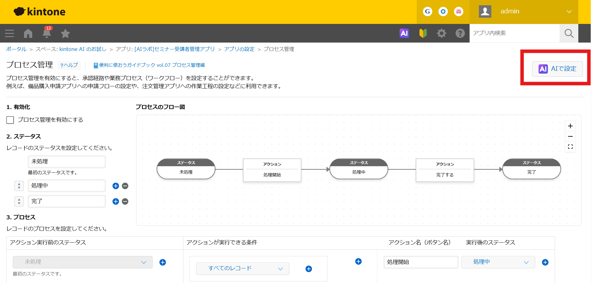Open the 実行後のステータス 処理中 dropdown

pyautogui.click(x=498, y=262)
